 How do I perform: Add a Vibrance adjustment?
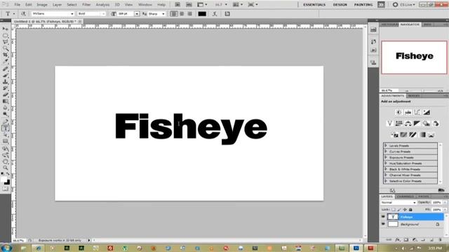[389, 123]
